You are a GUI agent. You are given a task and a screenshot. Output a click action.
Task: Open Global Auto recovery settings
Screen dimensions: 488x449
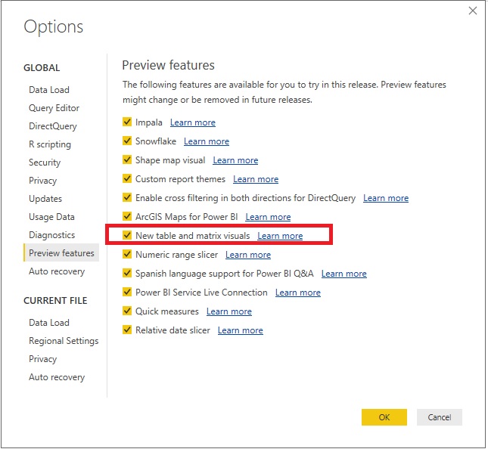(57, 271)
